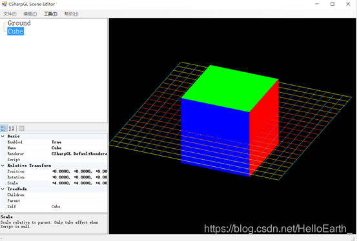Minimize the Scene Editor window
The width and height of the screenshot is (359, 241).
[317, 4]
